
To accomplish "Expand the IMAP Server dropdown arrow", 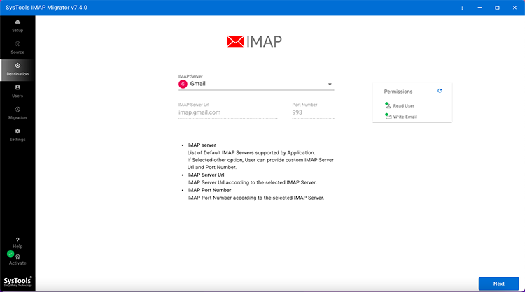I will tap(330, 85).
